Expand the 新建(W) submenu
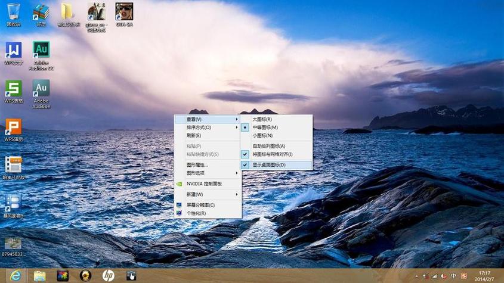 (196, 194)
